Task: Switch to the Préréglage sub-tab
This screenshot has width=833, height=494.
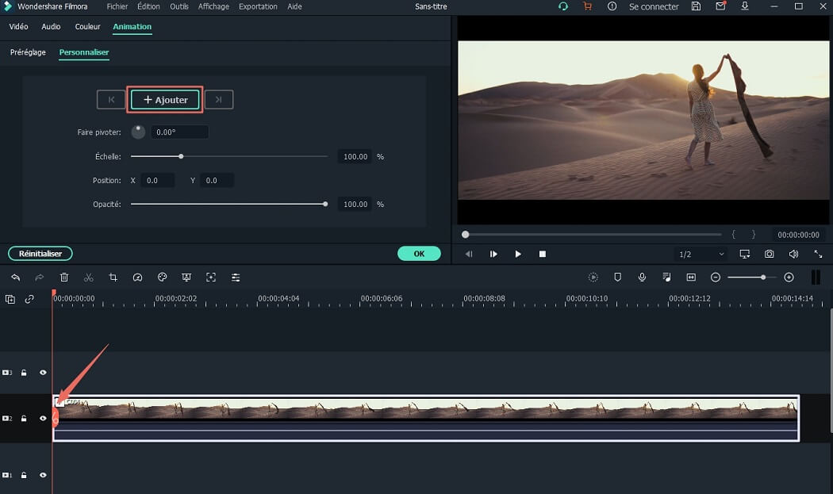Action: (x=28, y=52)
